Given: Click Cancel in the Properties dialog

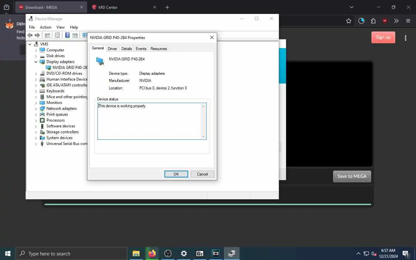Looking at the screenshot, I should pos(202,174).
